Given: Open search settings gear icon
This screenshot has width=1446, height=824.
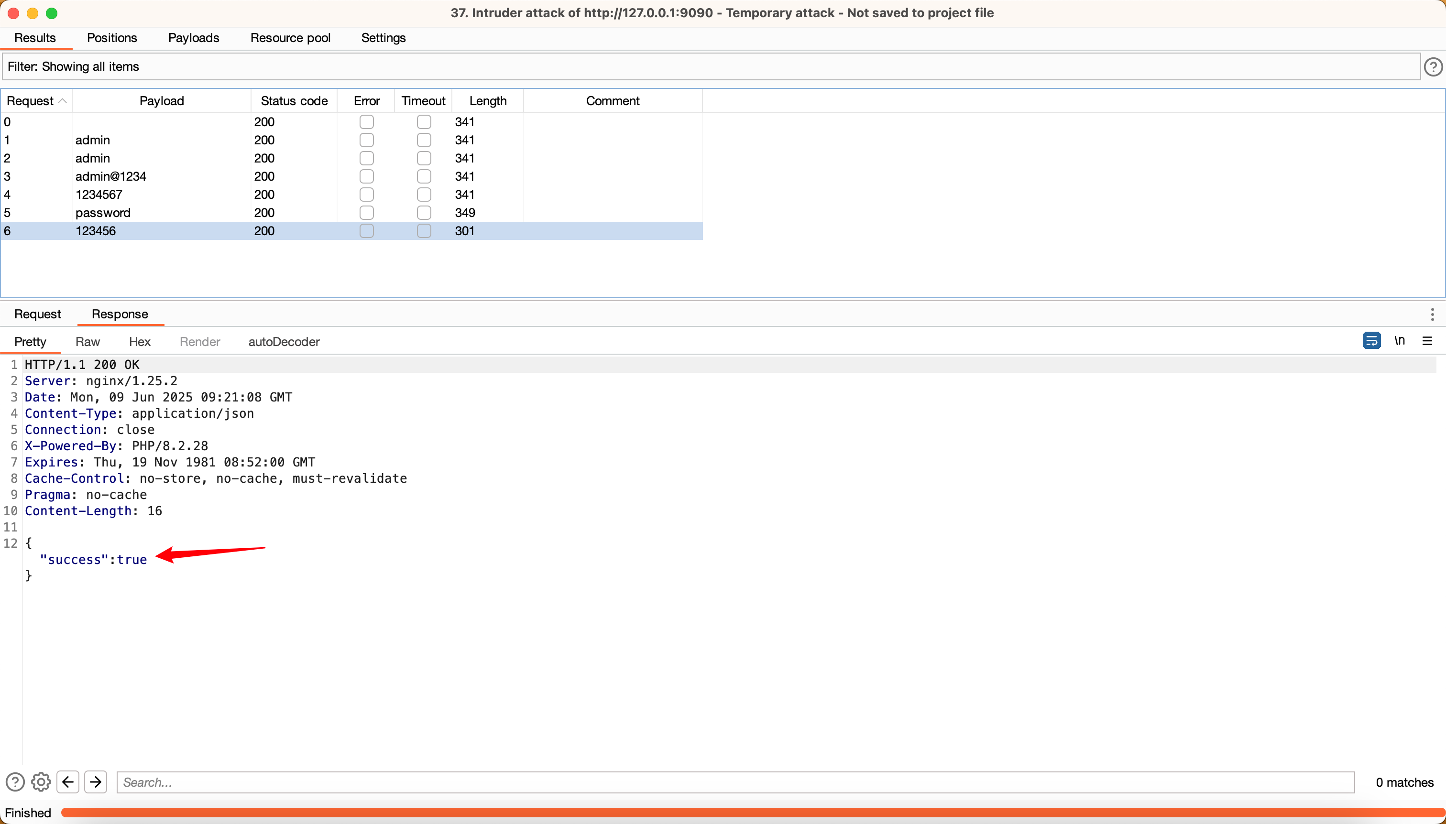Looking at the screenshot, I should click(x=41, y=782).
